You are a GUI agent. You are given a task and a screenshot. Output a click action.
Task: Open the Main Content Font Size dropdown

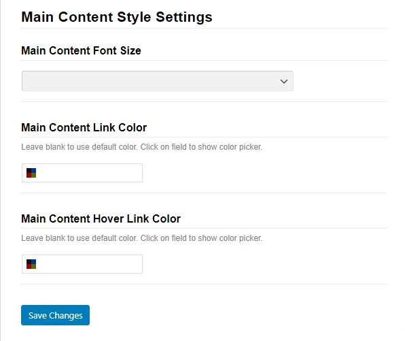point(157,81)
